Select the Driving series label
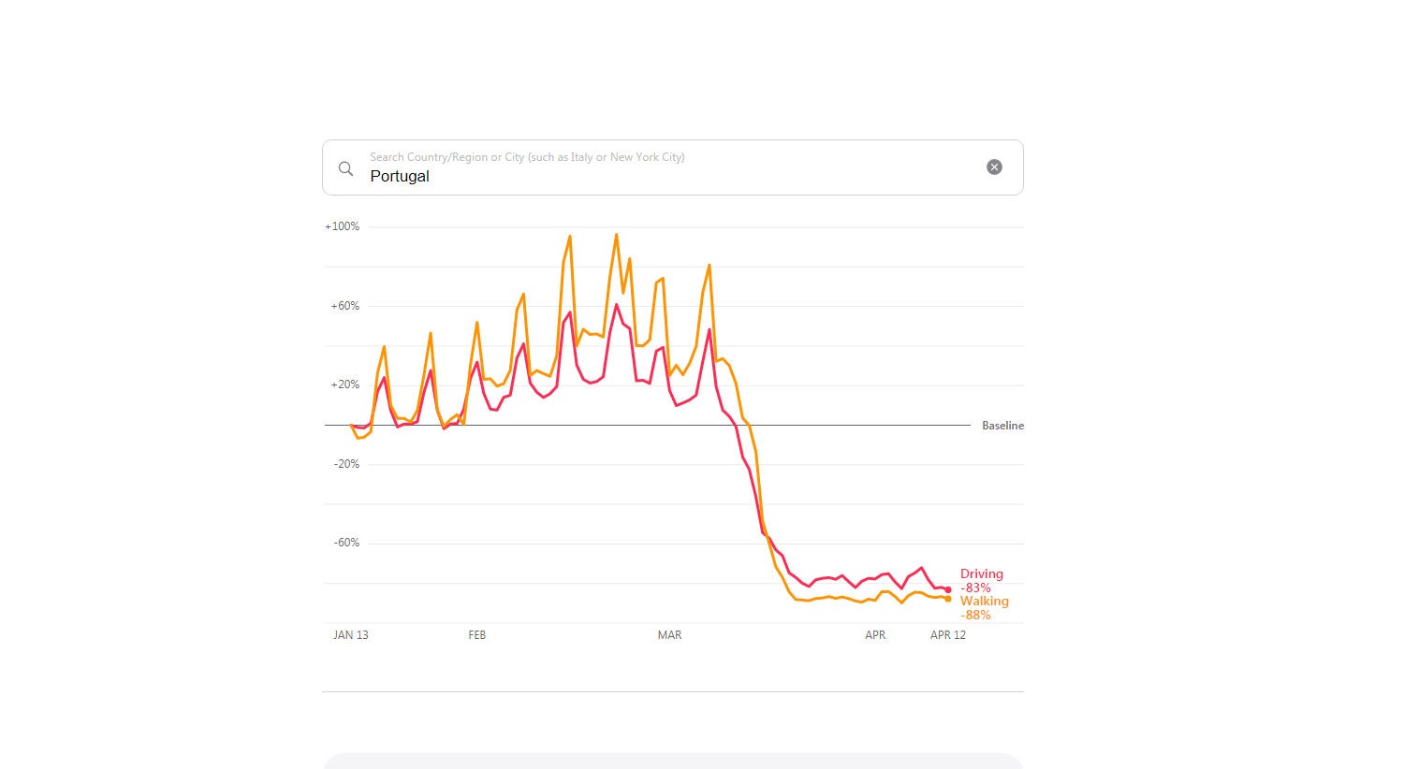The width and height of the screenshot is (1404, 769). point(981,573)
